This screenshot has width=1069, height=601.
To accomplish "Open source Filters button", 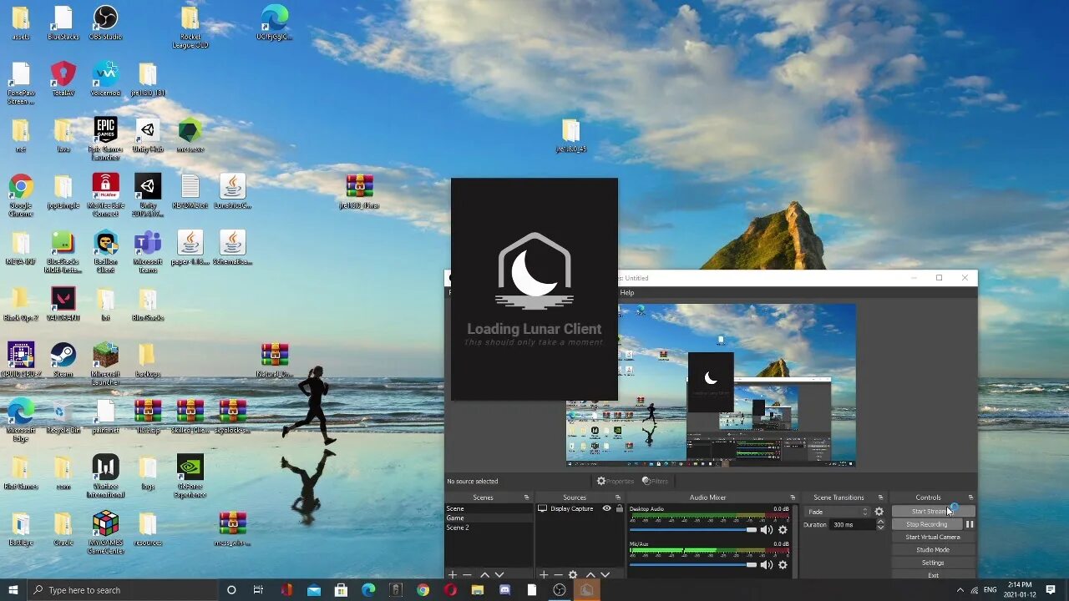I will [655, 481].
